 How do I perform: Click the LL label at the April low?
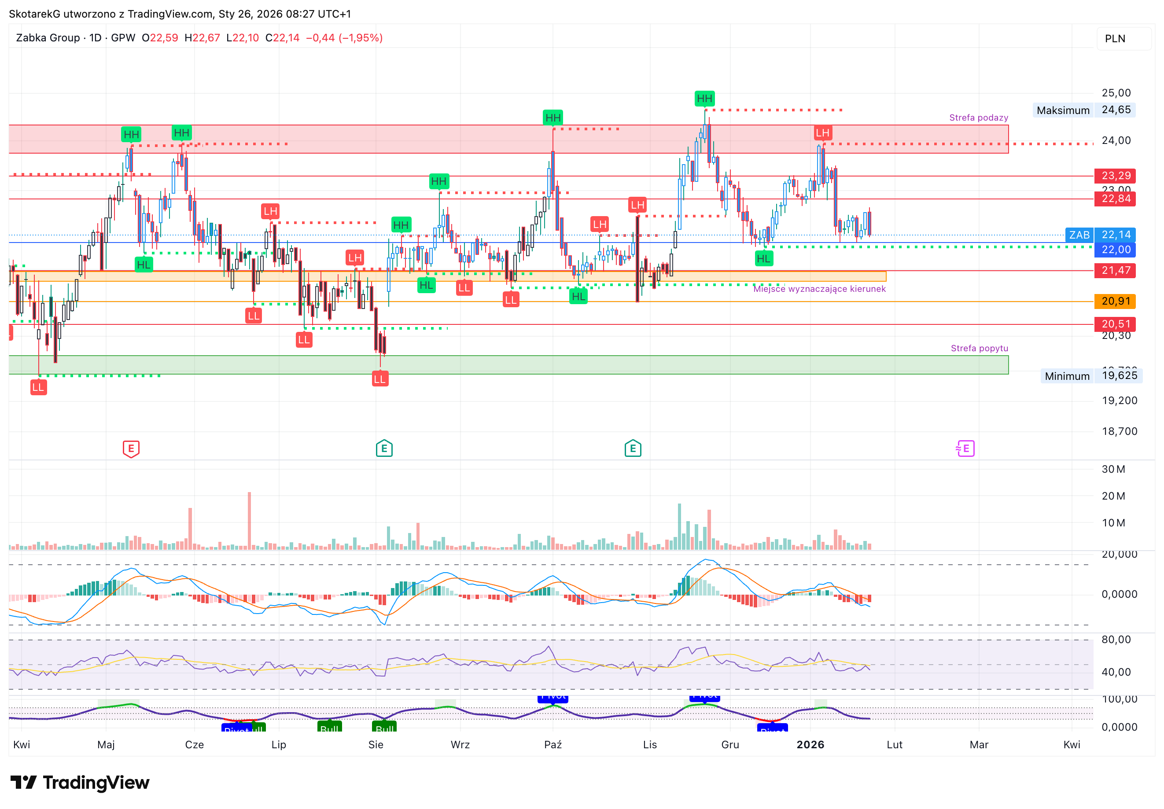coord(39,388)
